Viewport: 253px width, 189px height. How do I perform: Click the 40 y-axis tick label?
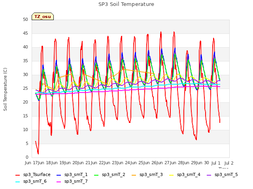point(25,47)
